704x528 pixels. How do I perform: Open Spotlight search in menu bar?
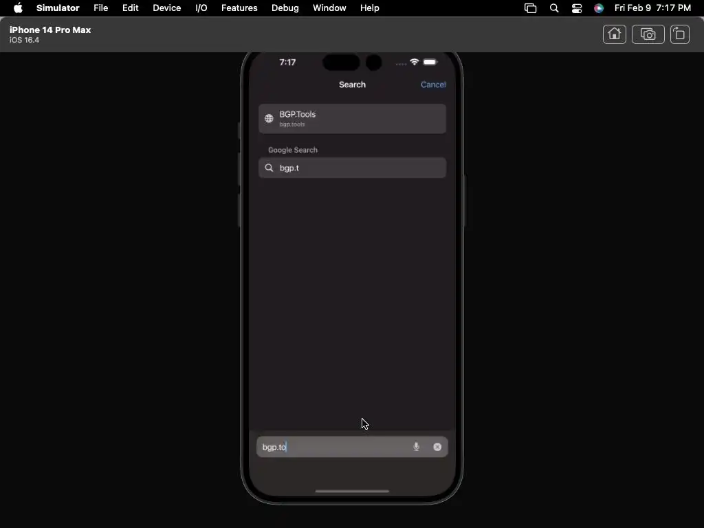click(x=554, y=8)
